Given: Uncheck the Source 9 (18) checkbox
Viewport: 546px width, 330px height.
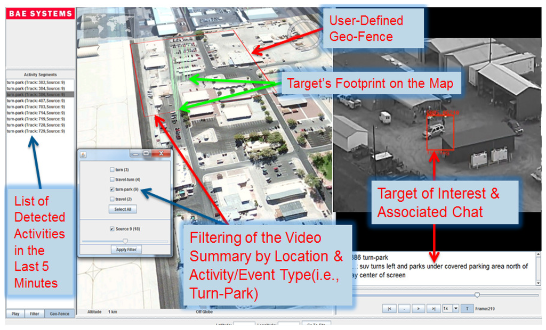Looking at the screenshot, I should (x=112, y=229).
